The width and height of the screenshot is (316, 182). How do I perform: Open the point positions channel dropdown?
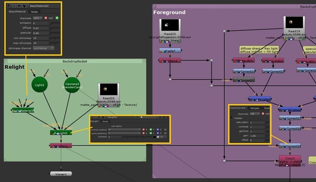124,133
